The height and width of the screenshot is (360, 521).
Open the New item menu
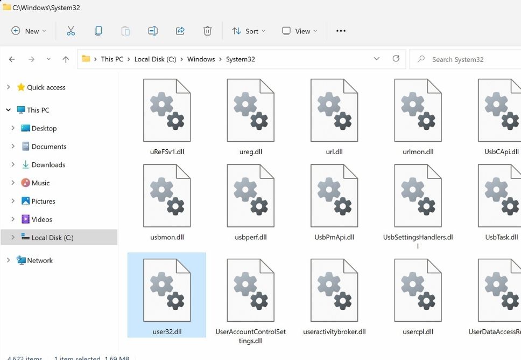click(x=28, y=31)
